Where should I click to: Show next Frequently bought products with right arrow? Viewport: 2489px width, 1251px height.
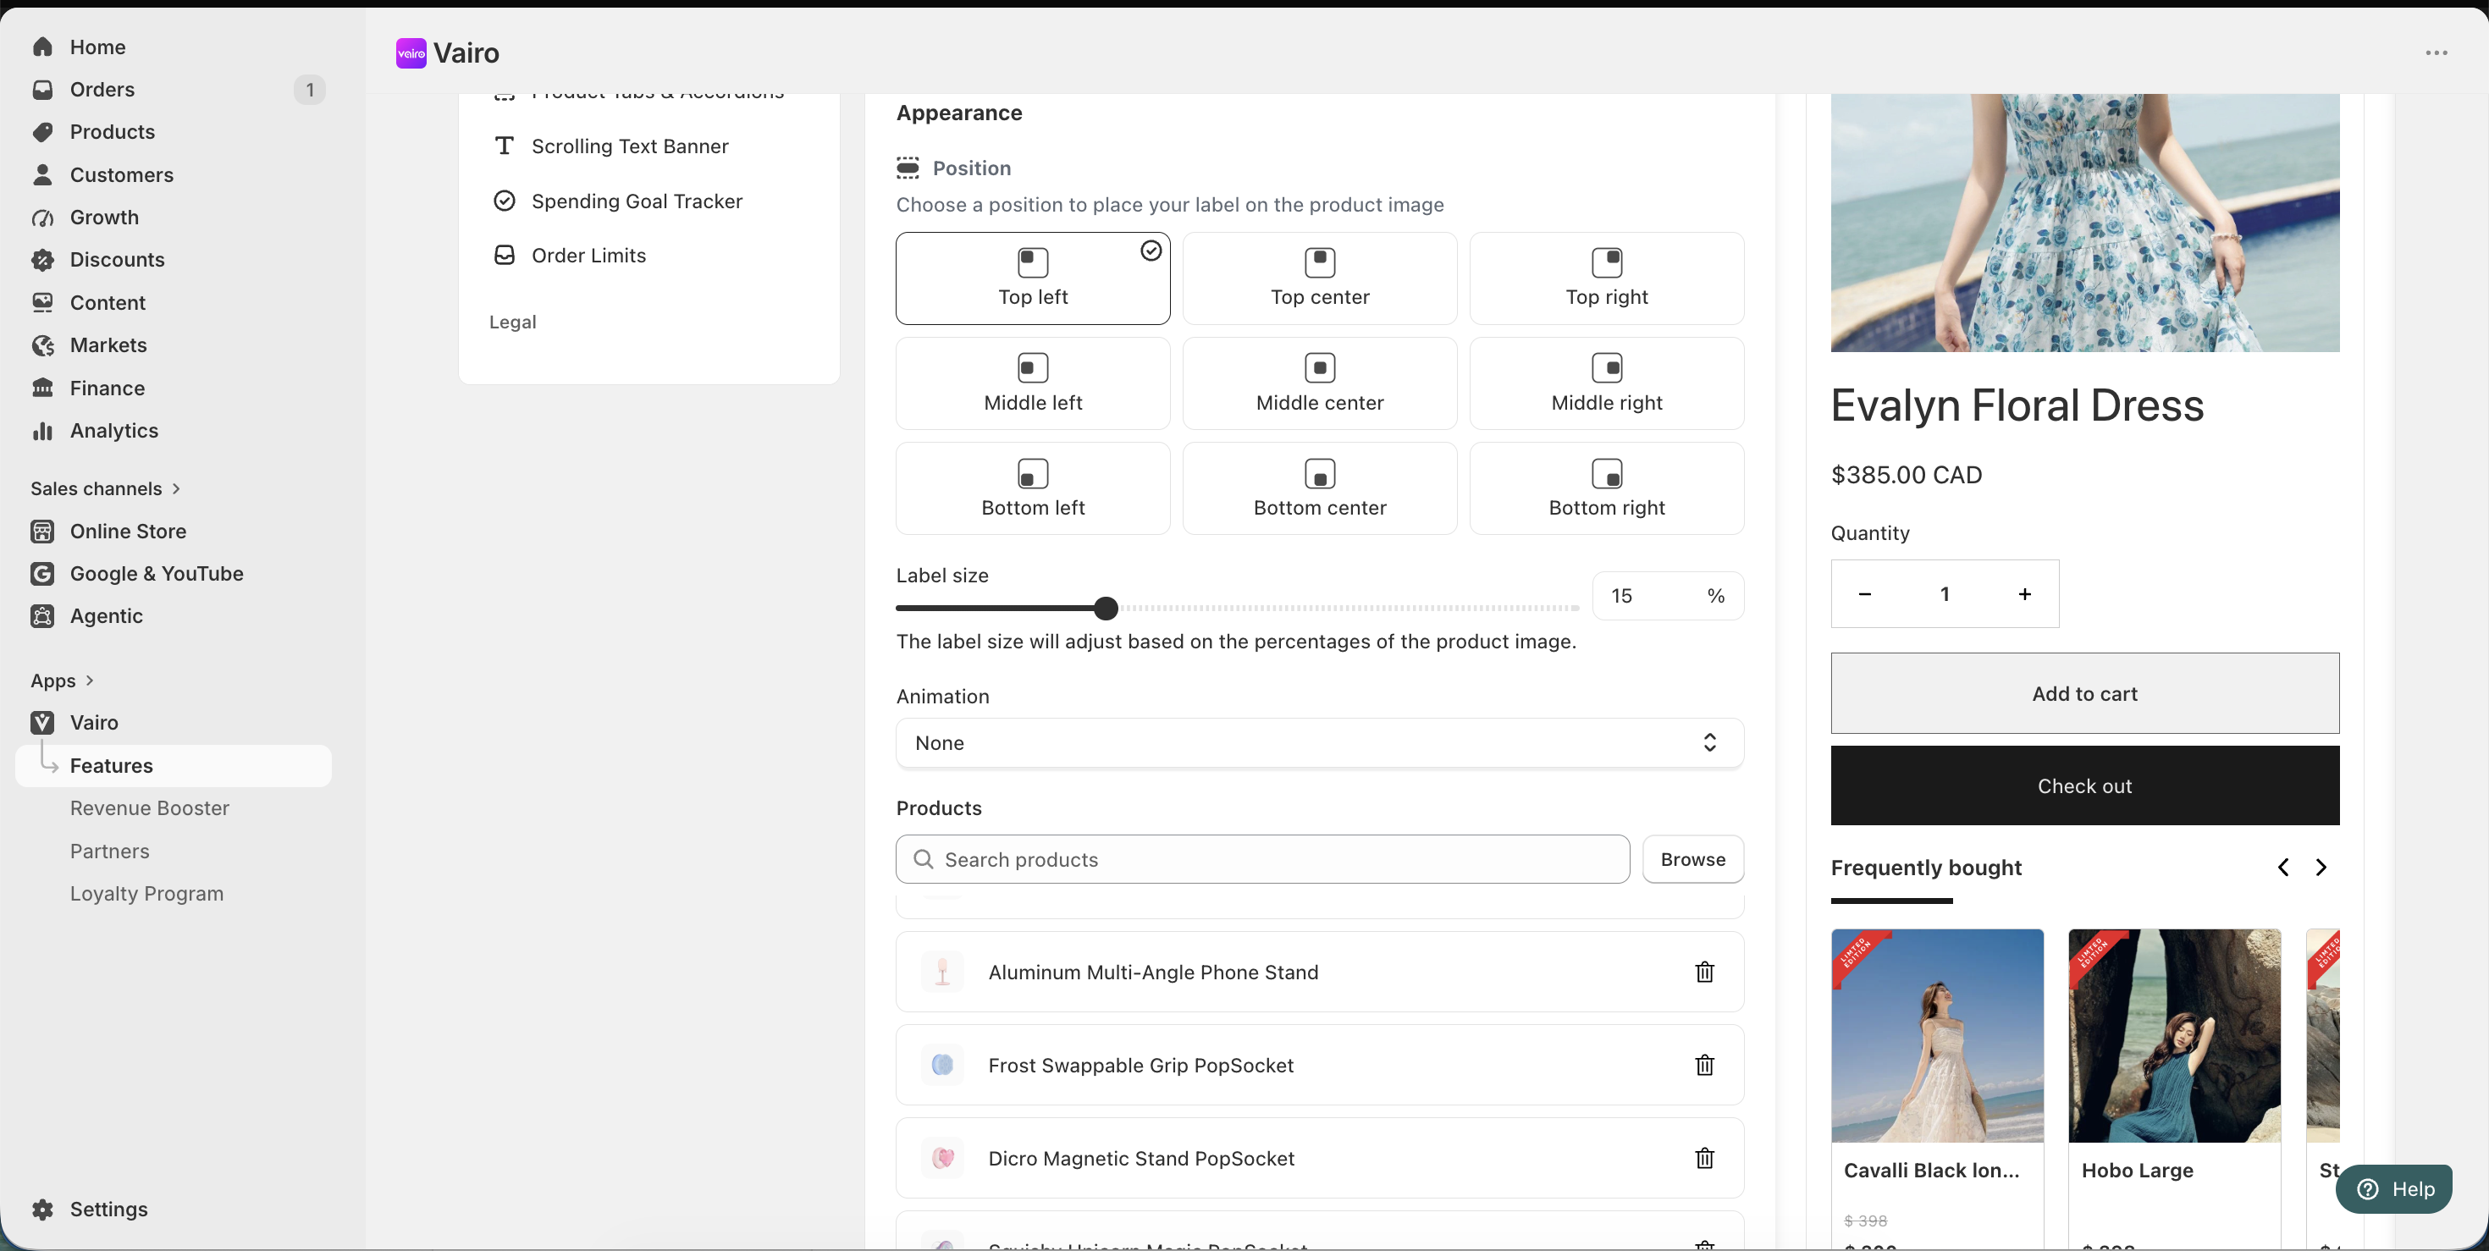point(2321,868)
